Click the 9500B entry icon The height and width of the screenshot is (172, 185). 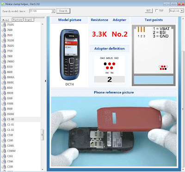(x=4, y=114)
